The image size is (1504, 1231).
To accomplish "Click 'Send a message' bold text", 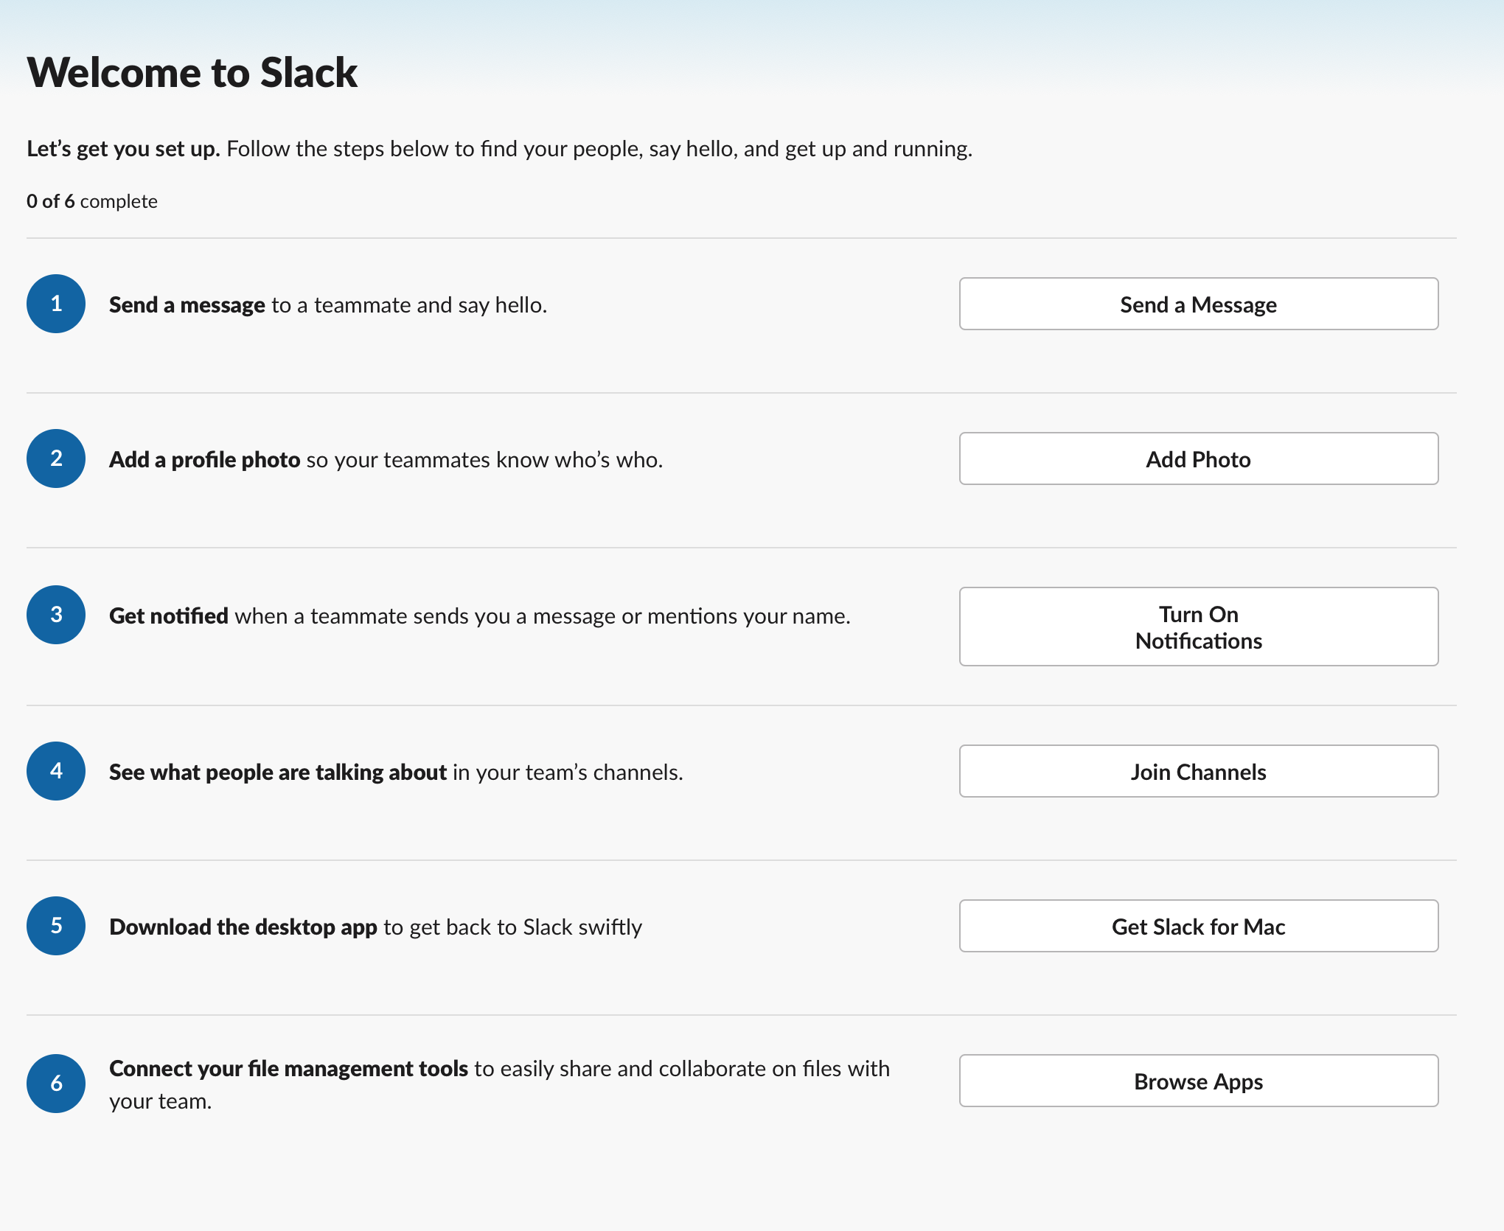I will (x=187, y=305).
